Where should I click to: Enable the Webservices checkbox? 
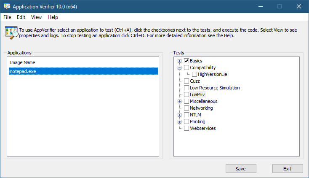tap(186, 128)
